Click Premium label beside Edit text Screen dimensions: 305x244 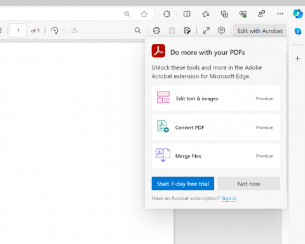(264, 98)
